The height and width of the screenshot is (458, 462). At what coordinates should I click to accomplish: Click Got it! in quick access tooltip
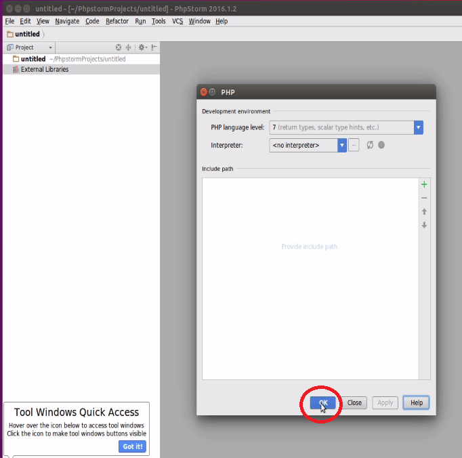point(132,446)
